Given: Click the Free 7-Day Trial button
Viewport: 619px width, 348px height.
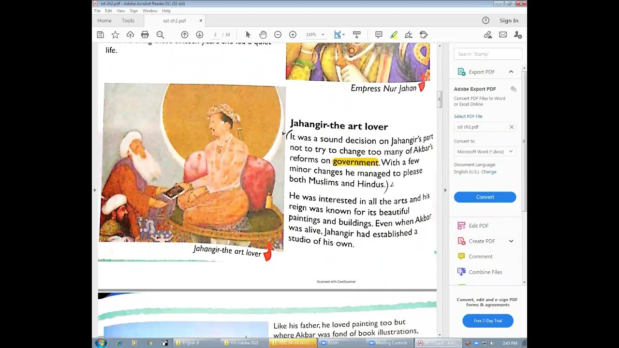Looking at the screenshot, I should click(487, 321).
